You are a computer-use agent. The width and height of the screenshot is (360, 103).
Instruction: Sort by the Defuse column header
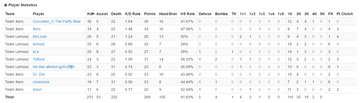click(x=205, y=14)
